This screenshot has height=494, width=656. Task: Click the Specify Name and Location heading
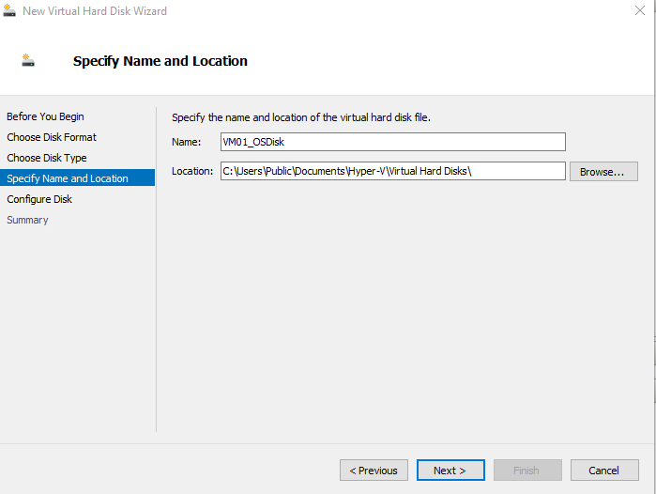[x=160, y=61]
